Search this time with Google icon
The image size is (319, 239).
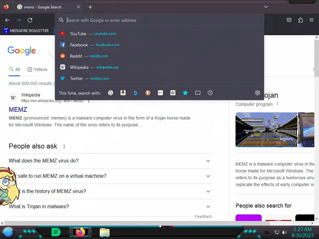click(x=111, y=93)
